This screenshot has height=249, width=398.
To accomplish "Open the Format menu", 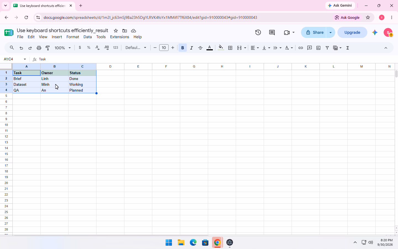I will (73, 37).
